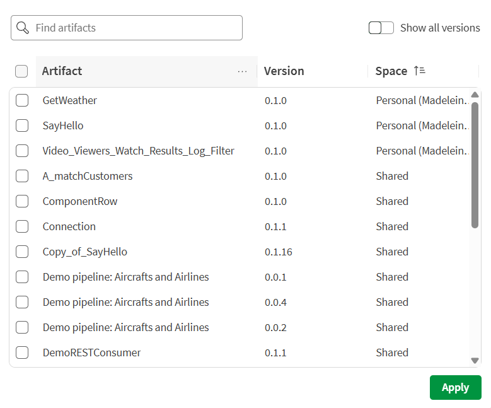The image size is (491, 408).
Task: Click the vertical scrollbar thumb
Action: click(x=475, y=164)
